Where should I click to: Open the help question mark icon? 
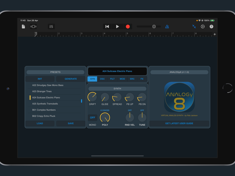click(x=211, y=26)
